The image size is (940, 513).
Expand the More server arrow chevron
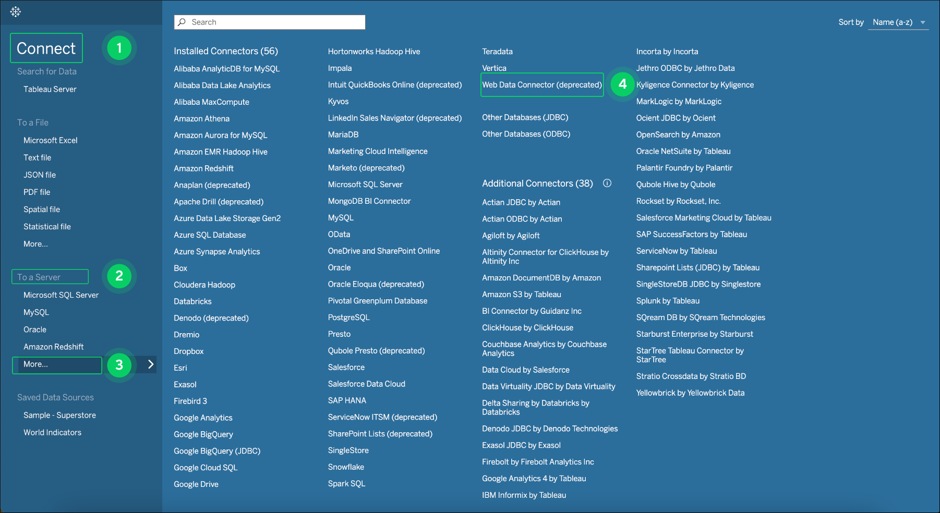(x=151, y=364)
